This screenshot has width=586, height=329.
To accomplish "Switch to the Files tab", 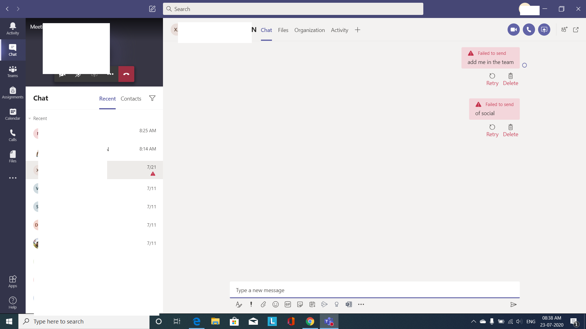I will pos(283,30).
